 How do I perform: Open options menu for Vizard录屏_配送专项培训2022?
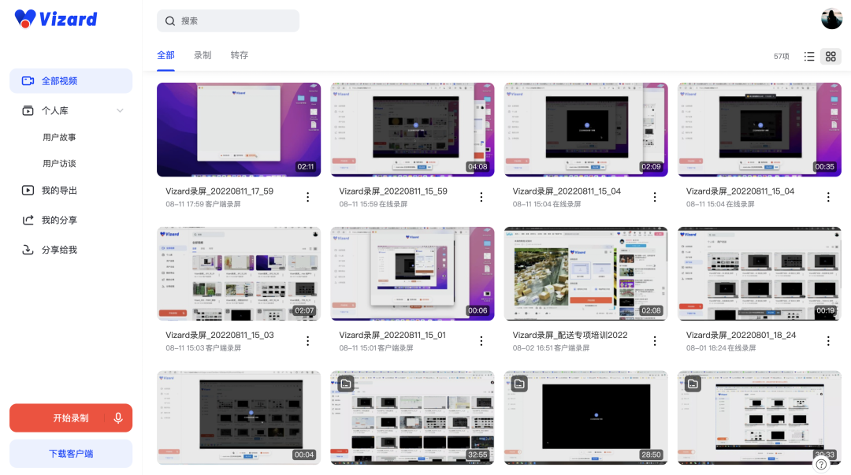click(655, 340)
